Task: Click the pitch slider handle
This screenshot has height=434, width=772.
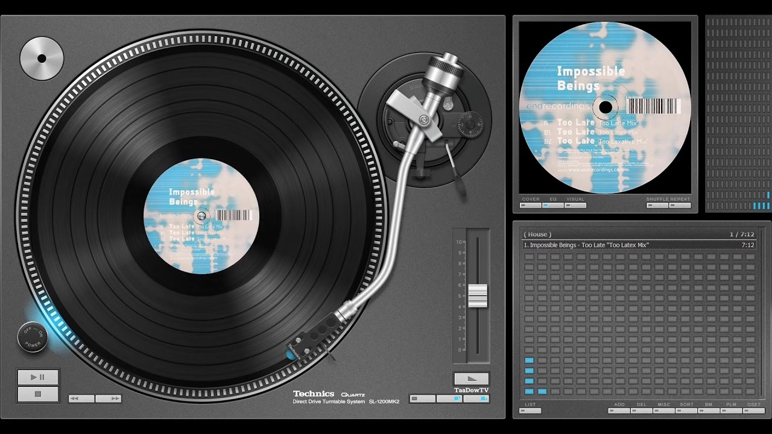Action: coord(478,296)
